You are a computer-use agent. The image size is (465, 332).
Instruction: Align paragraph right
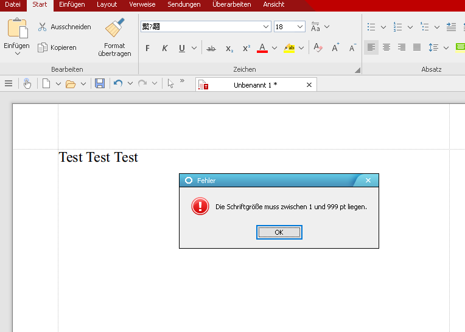[x=402, y=47]
